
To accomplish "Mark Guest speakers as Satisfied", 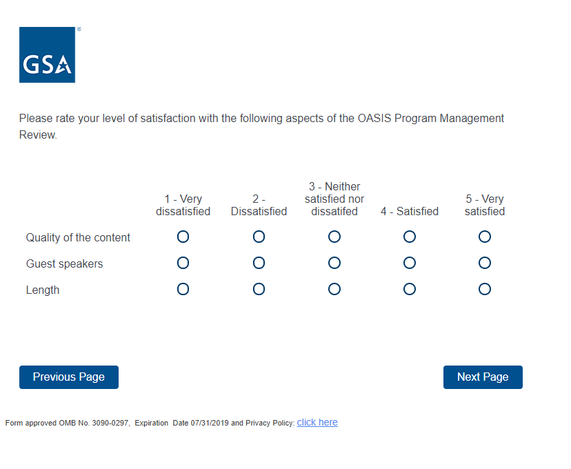I will 410,263.
